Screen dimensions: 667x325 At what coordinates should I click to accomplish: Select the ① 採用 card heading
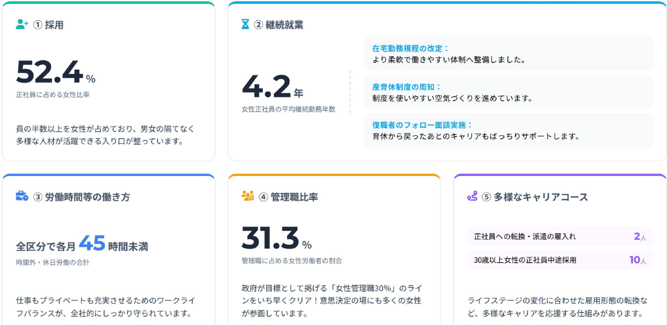click(x=48, y=25)
